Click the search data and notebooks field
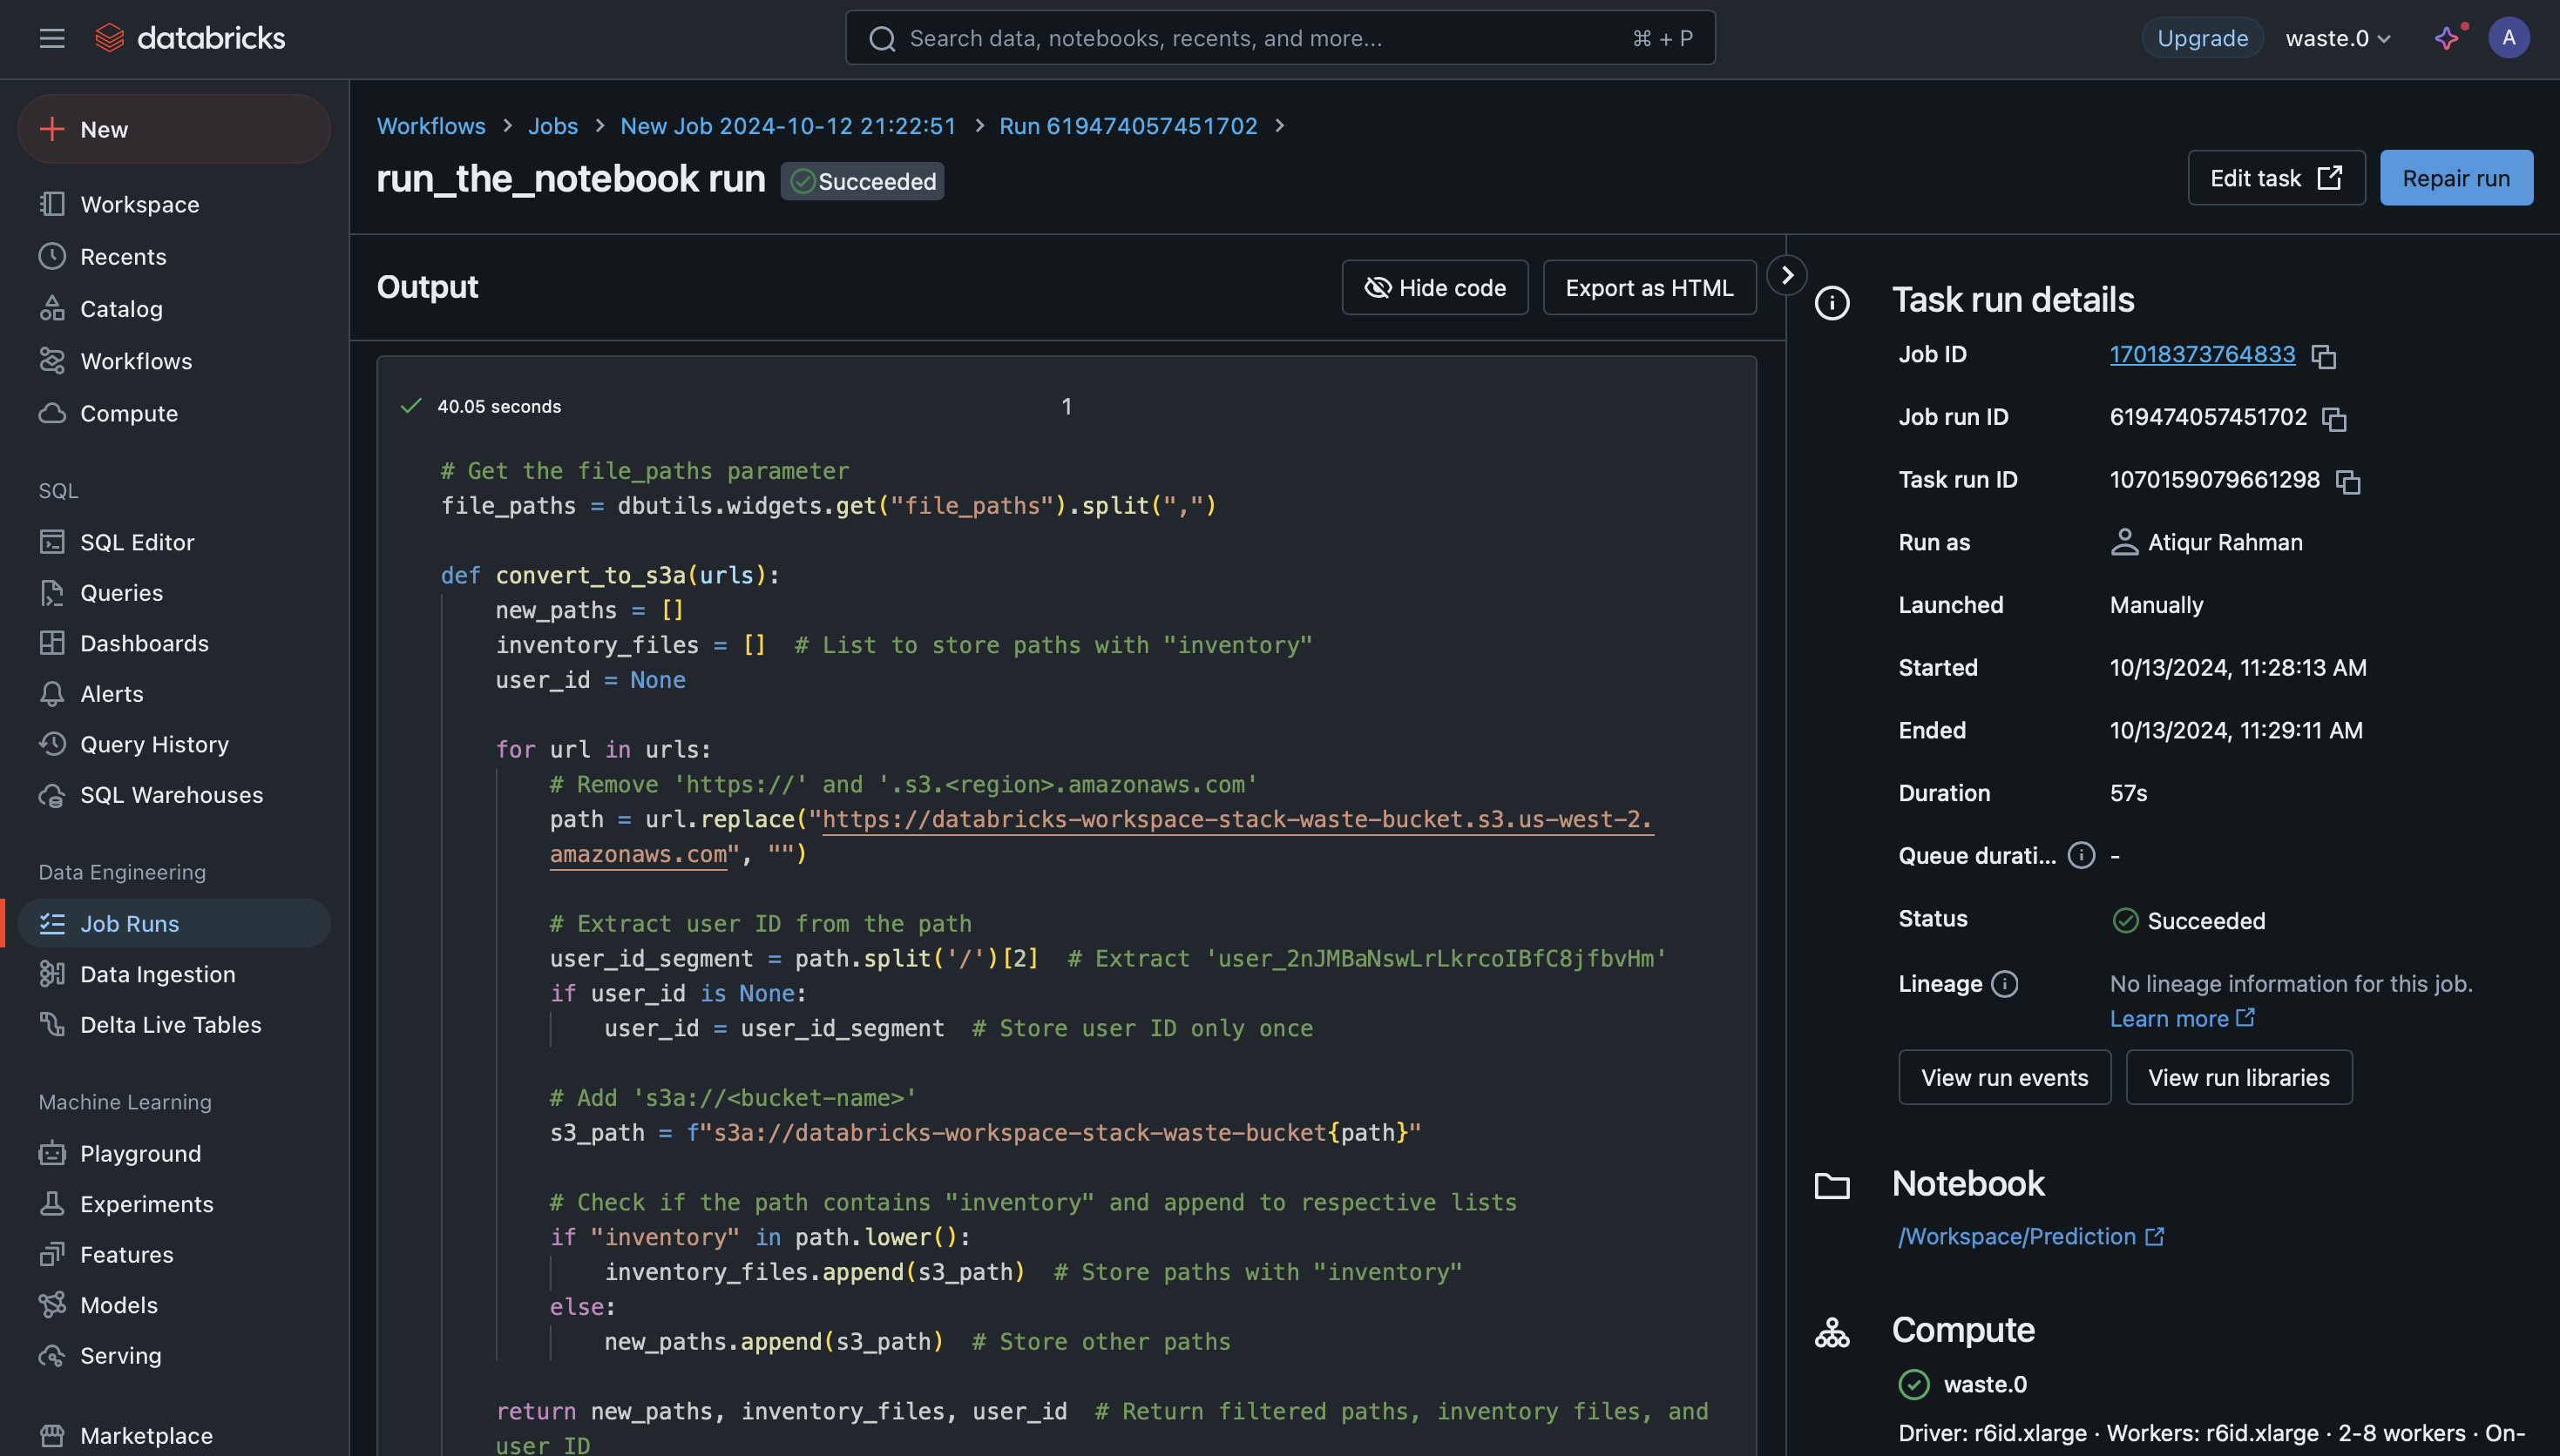Image resolution: width=2560 pixels, height=1456 pixels. (1279, 38)
